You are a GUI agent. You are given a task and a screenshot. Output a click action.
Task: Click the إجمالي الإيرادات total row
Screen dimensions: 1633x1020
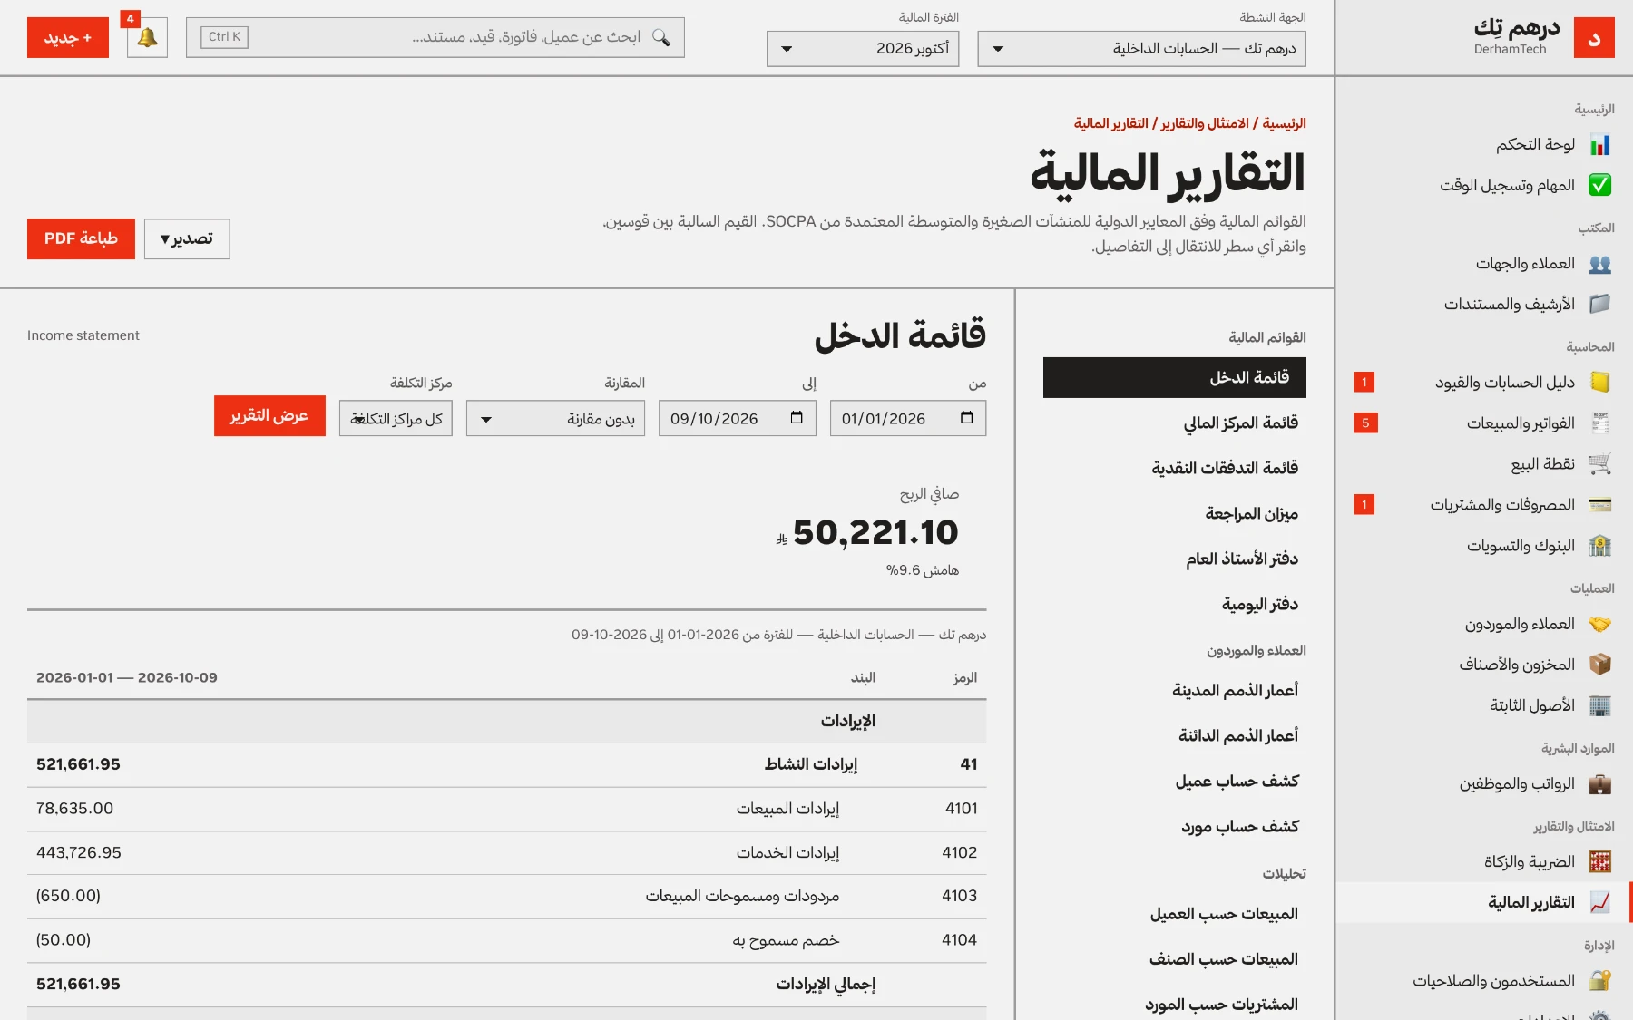coord(506,985)
